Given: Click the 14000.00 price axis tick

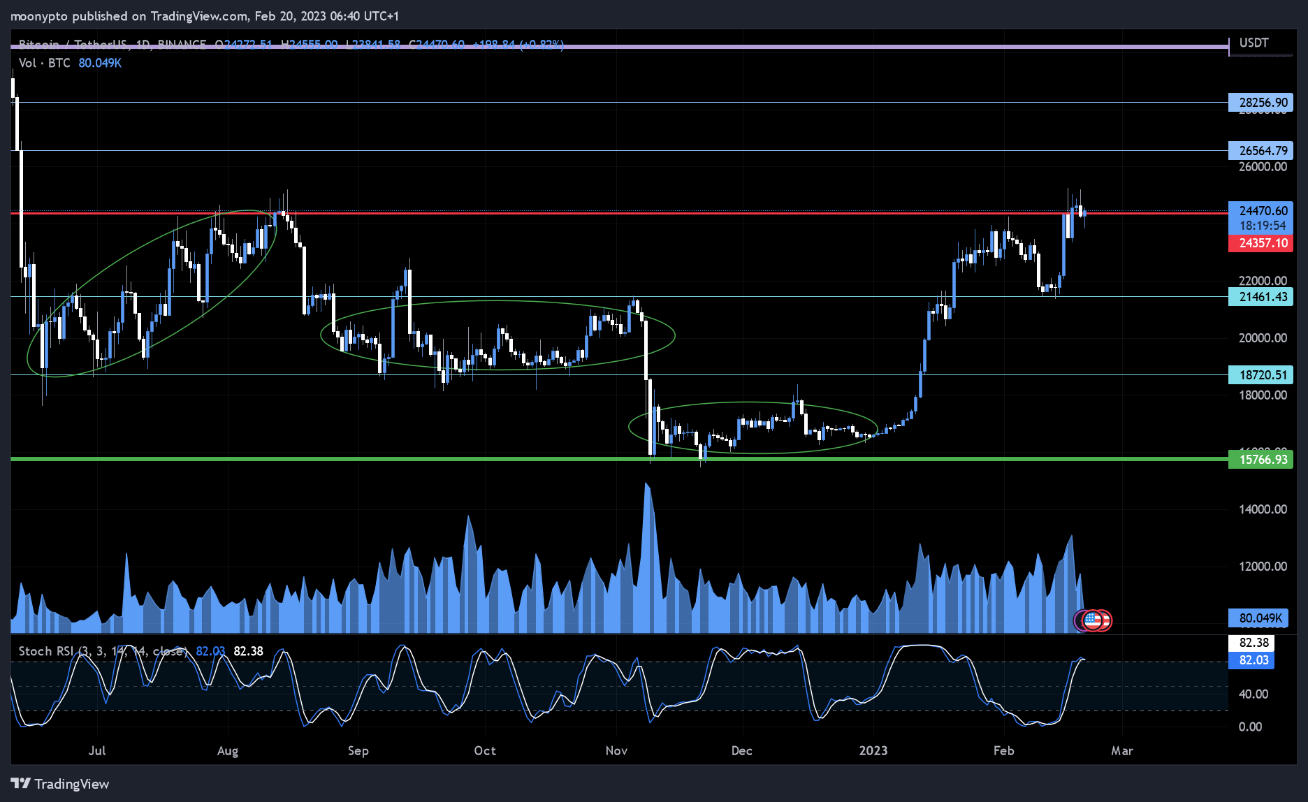Looking at the screenshot, I should point(1263,509).
